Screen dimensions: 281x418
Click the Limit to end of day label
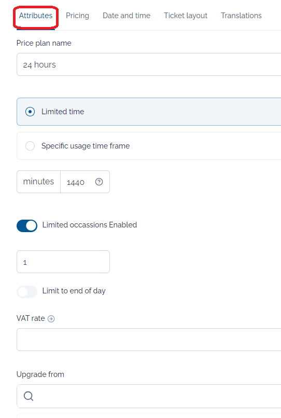coord(74,291)
